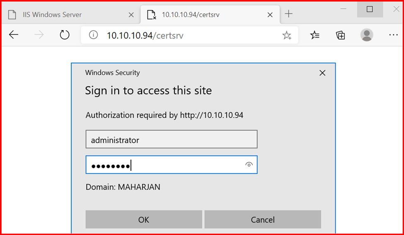The image size is (404, 235).
Task: Click the forward navigation arrow
Action: tap(39, 35)
